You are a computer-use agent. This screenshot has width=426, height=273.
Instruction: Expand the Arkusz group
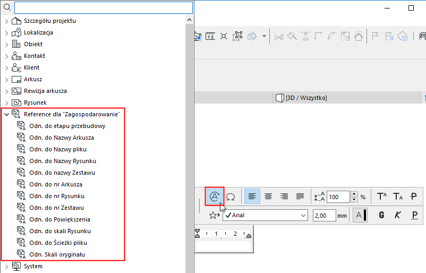(x=7, y=80)
